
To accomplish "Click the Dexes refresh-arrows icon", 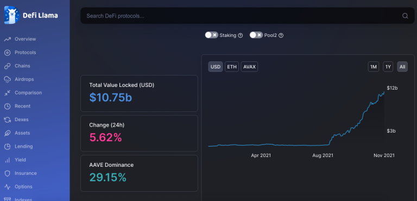I will 8,120.
